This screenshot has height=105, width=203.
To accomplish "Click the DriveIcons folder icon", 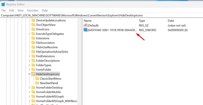I will 33,29.
